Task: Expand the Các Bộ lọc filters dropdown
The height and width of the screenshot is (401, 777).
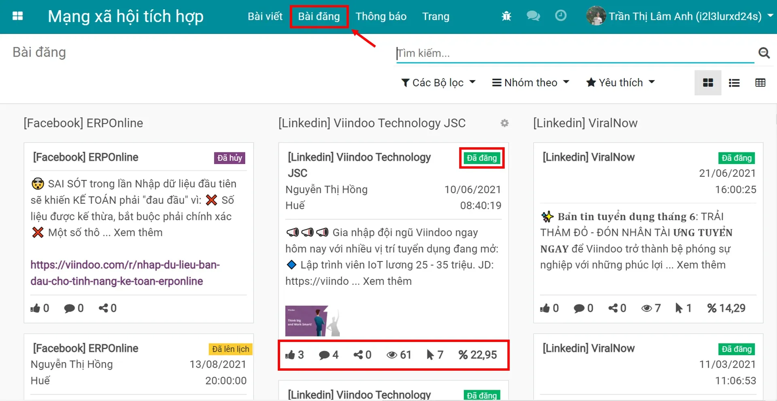Action: [x=438, y=83]
